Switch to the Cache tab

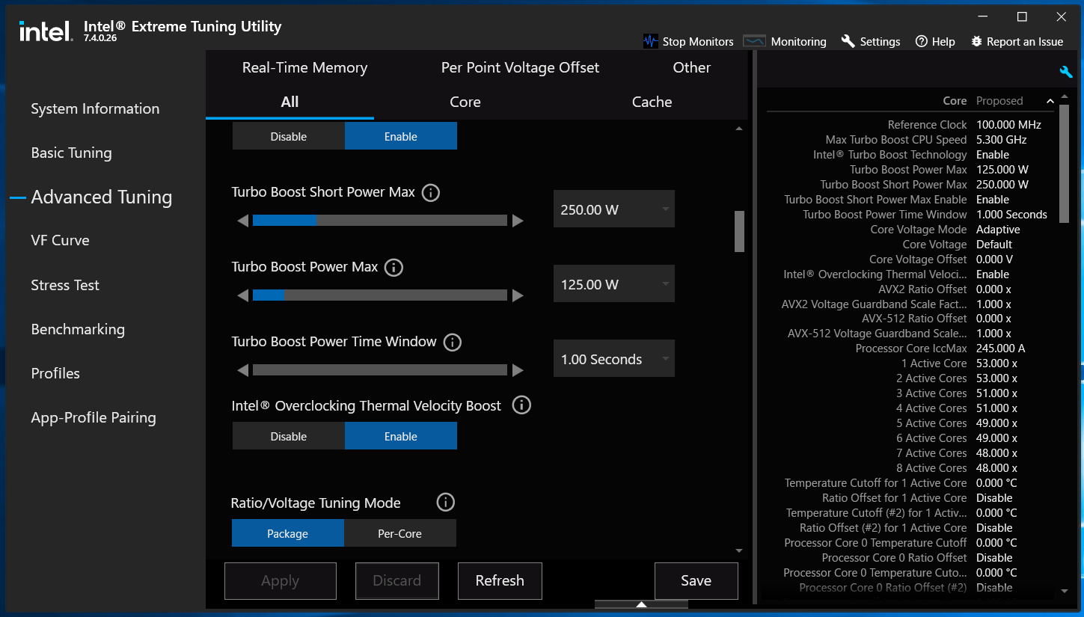coord(652,102)
